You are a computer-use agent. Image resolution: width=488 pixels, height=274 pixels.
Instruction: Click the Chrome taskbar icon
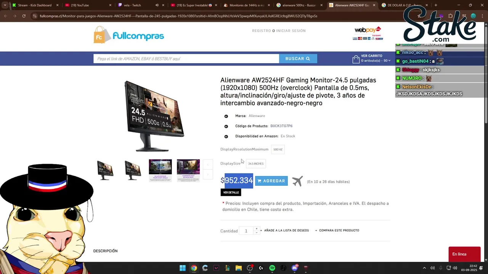[194, 268]
